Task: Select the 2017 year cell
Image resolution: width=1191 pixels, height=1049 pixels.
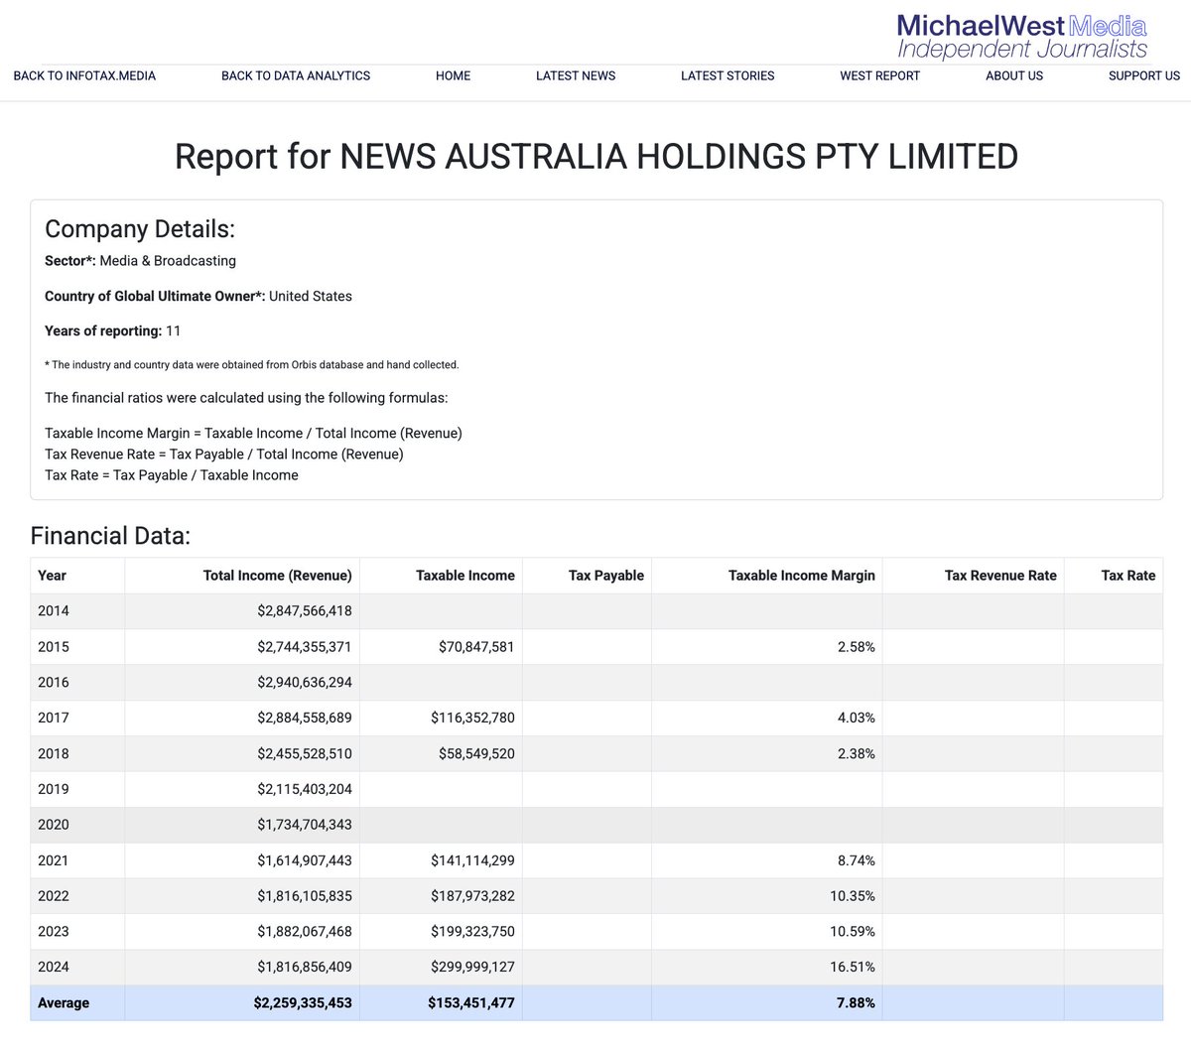Action: pos(77,718)
